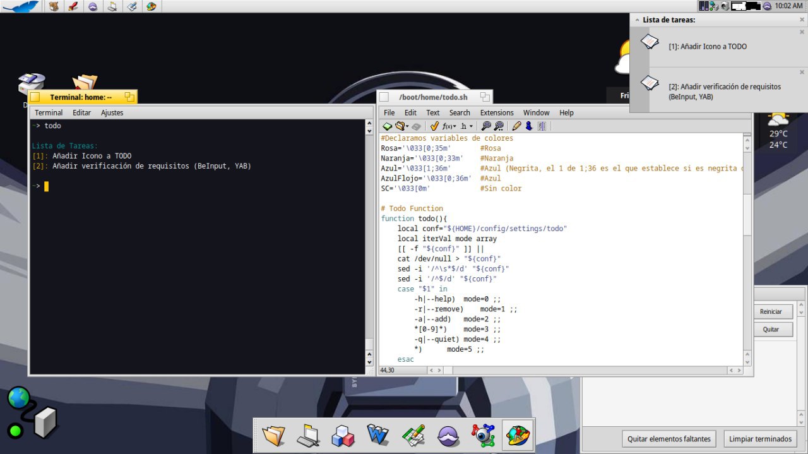Viewport: 808px width, 454px height.
Task: Open the spreadsheet with pencil icon in dock
Action: 412,435
